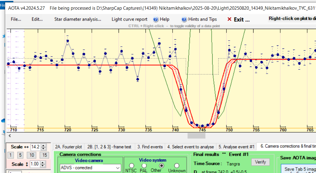Set horizontal scale preset to 10

(x=32, y=155)
